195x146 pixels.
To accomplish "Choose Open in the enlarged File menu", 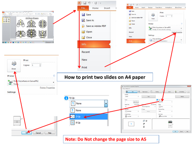I will (x=87, y=32).
